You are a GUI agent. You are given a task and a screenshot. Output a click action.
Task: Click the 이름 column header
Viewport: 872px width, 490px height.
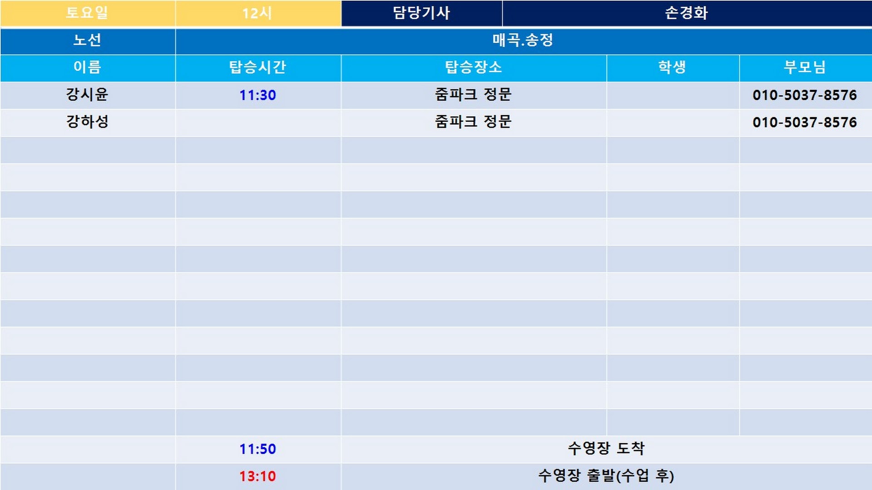[87, 68]
